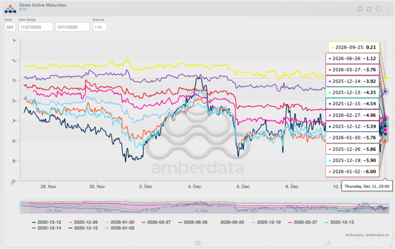Refresh the chart data
This screenshot has height=249, width=395.
[369, 9]
